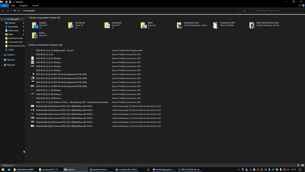Open the Desktop folder tile

[40, 25]
